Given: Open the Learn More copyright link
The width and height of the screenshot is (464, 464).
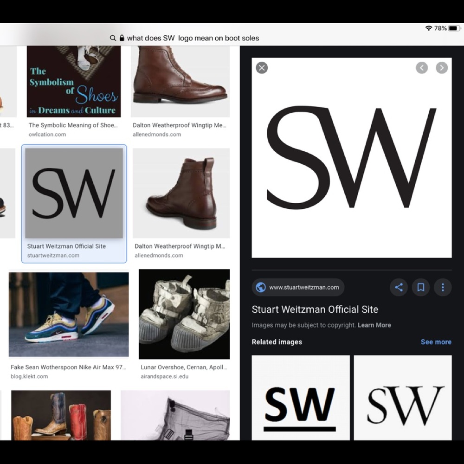Looking at the screenshot, I should (374, 325).
